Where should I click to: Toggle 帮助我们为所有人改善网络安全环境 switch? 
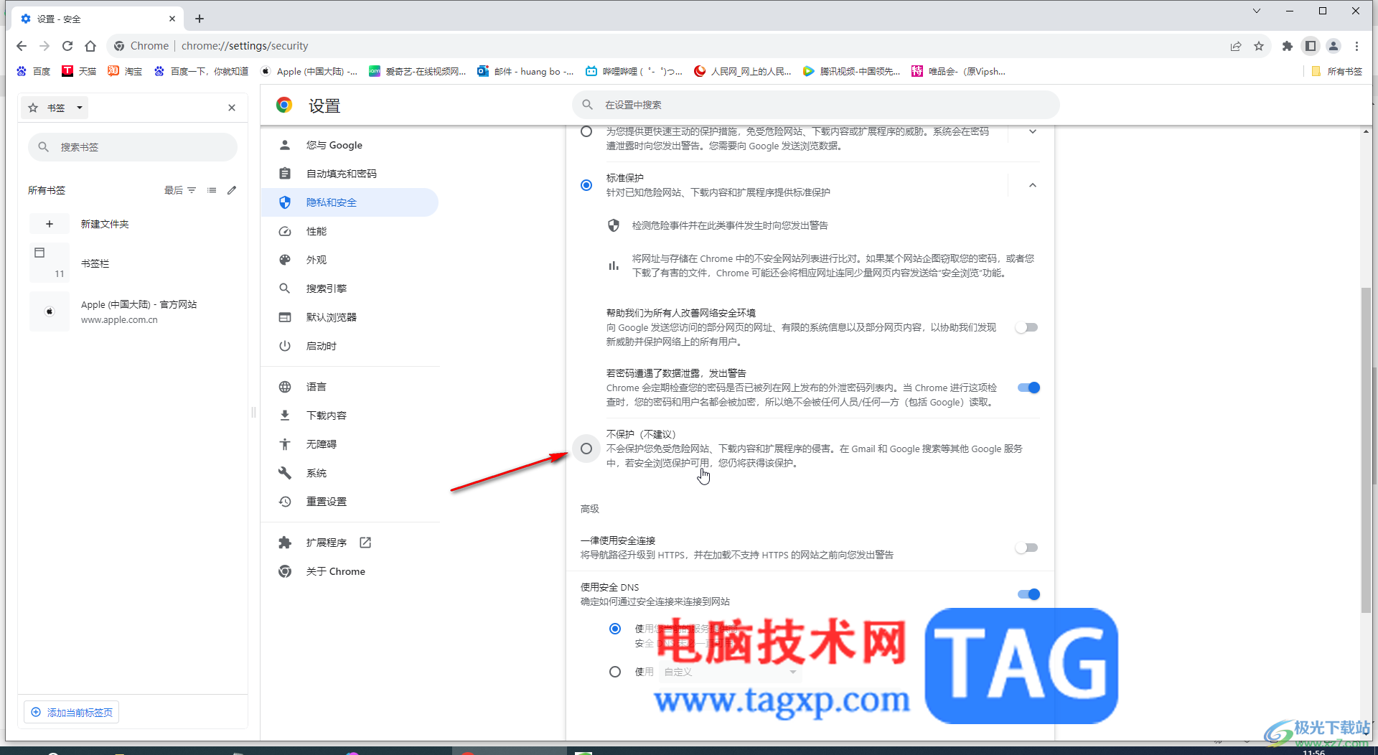point(1027,327)
